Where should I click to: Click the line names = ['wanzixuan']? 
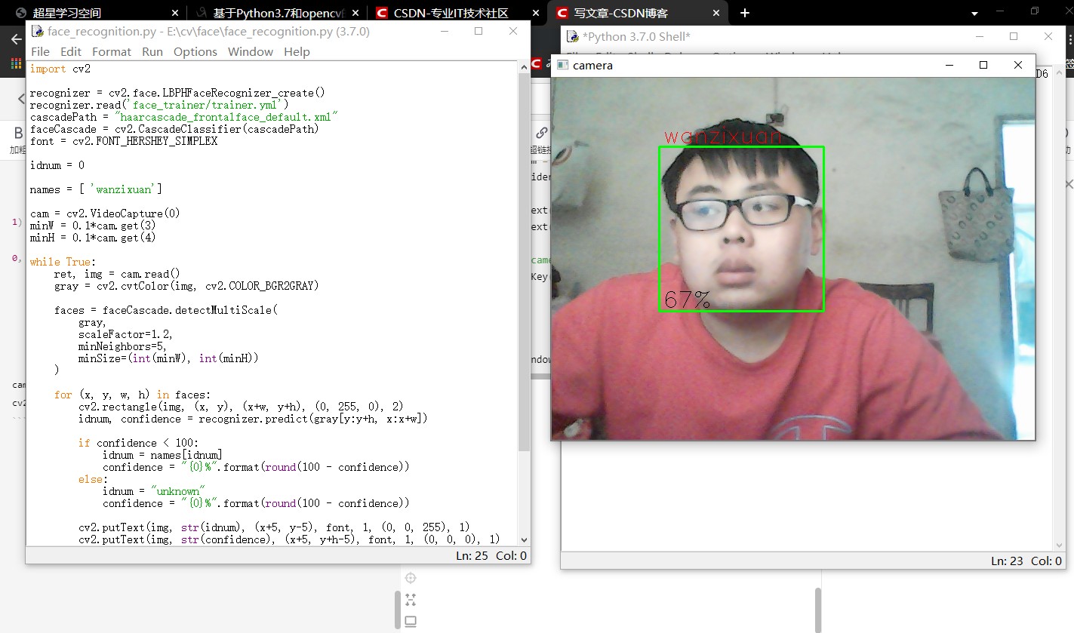tap(96, 189)
